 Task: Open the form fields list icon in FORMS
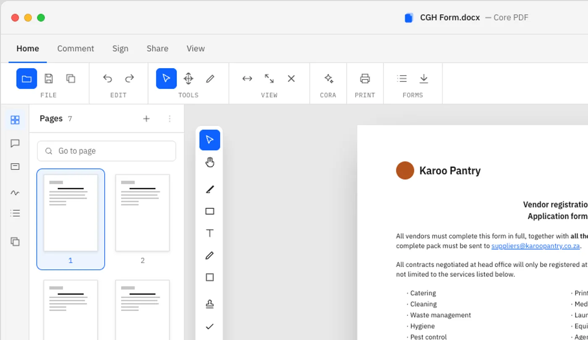(x=402, y=79)
